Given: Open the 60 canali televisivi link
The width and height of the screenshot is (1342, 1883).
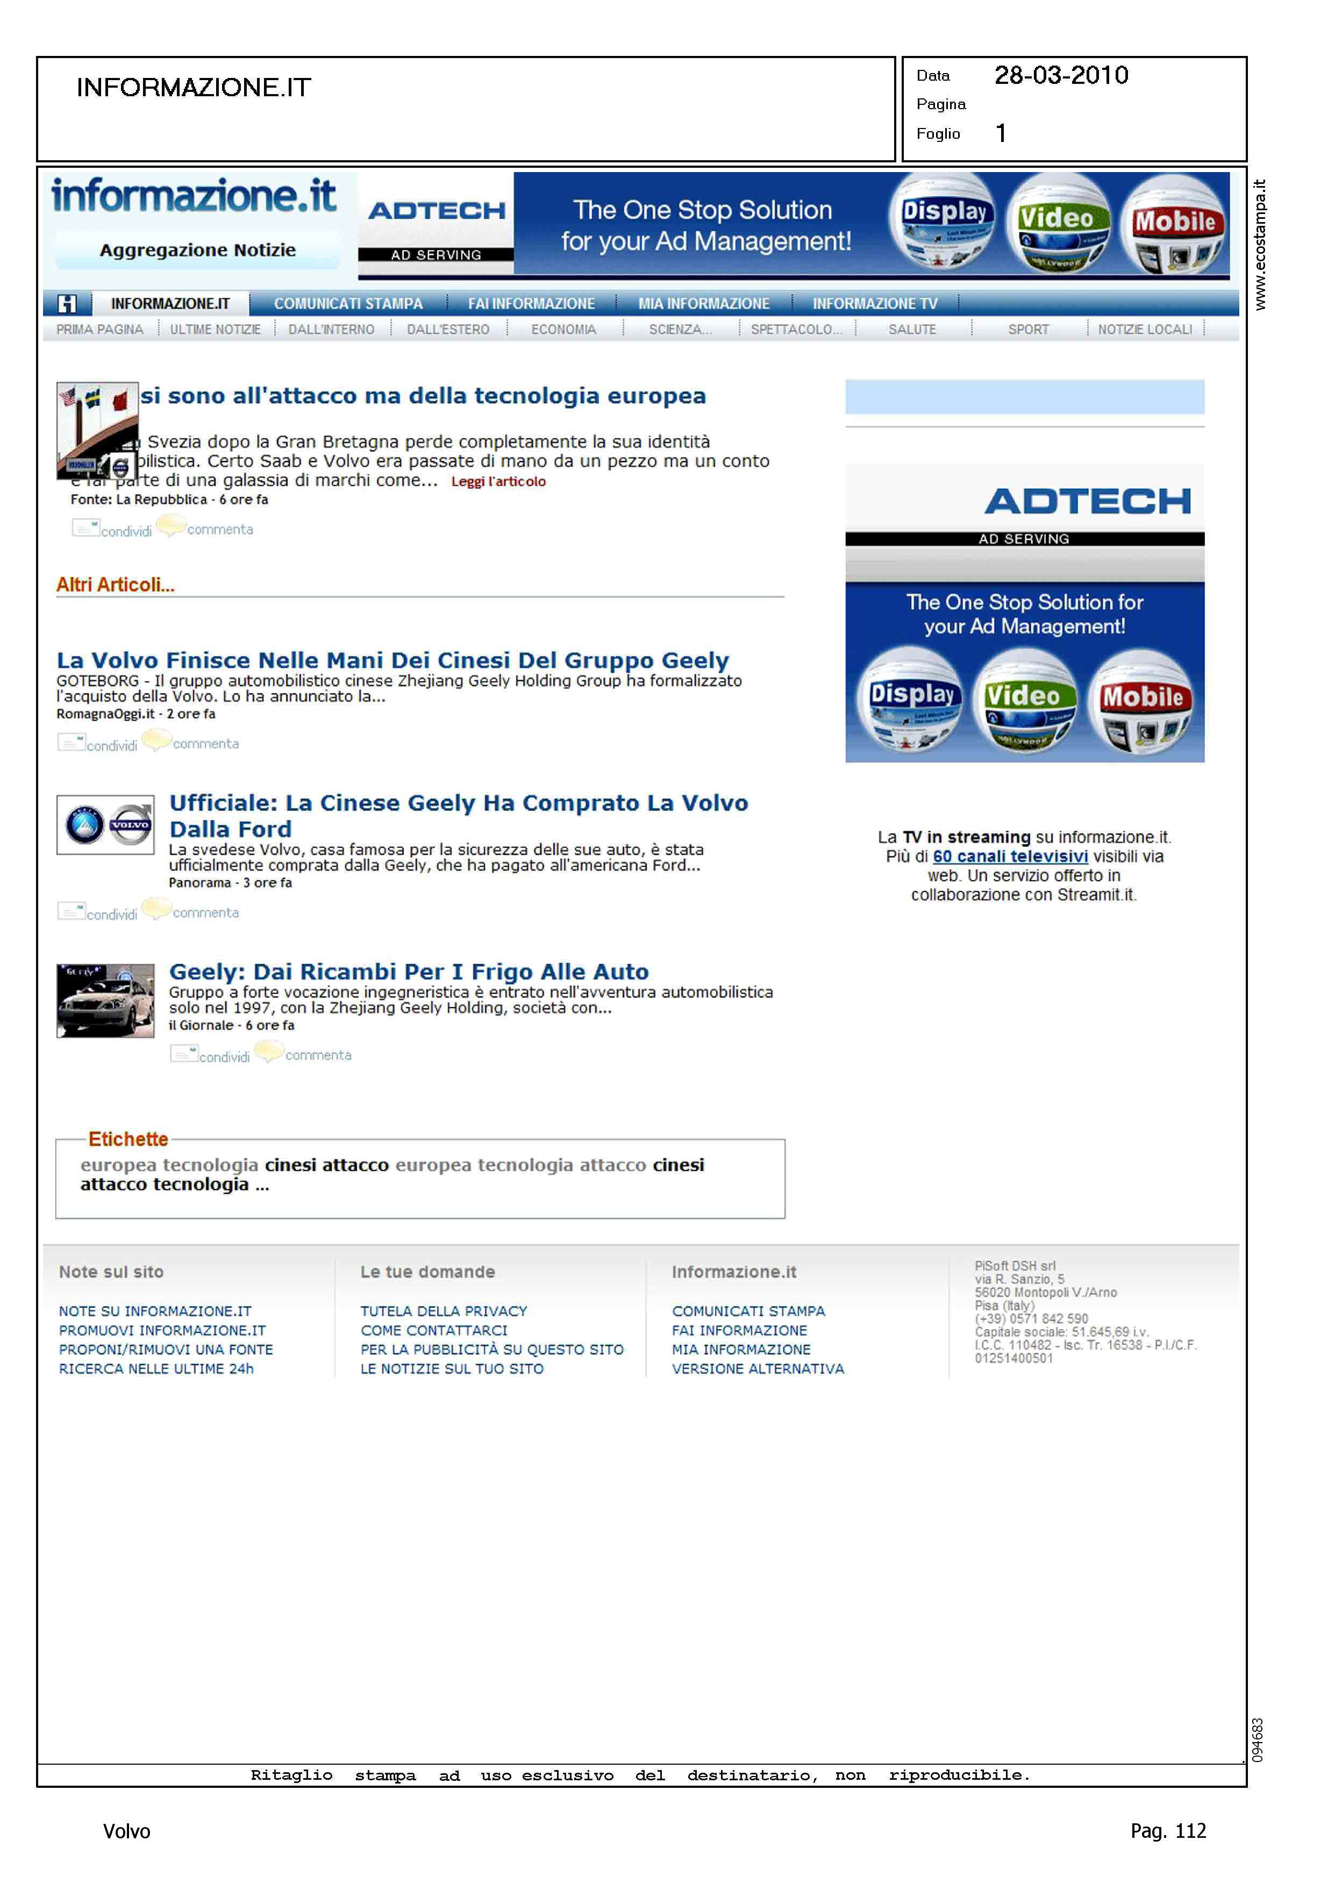Looking at the screenshot, I should click(x=1010, y=857).
